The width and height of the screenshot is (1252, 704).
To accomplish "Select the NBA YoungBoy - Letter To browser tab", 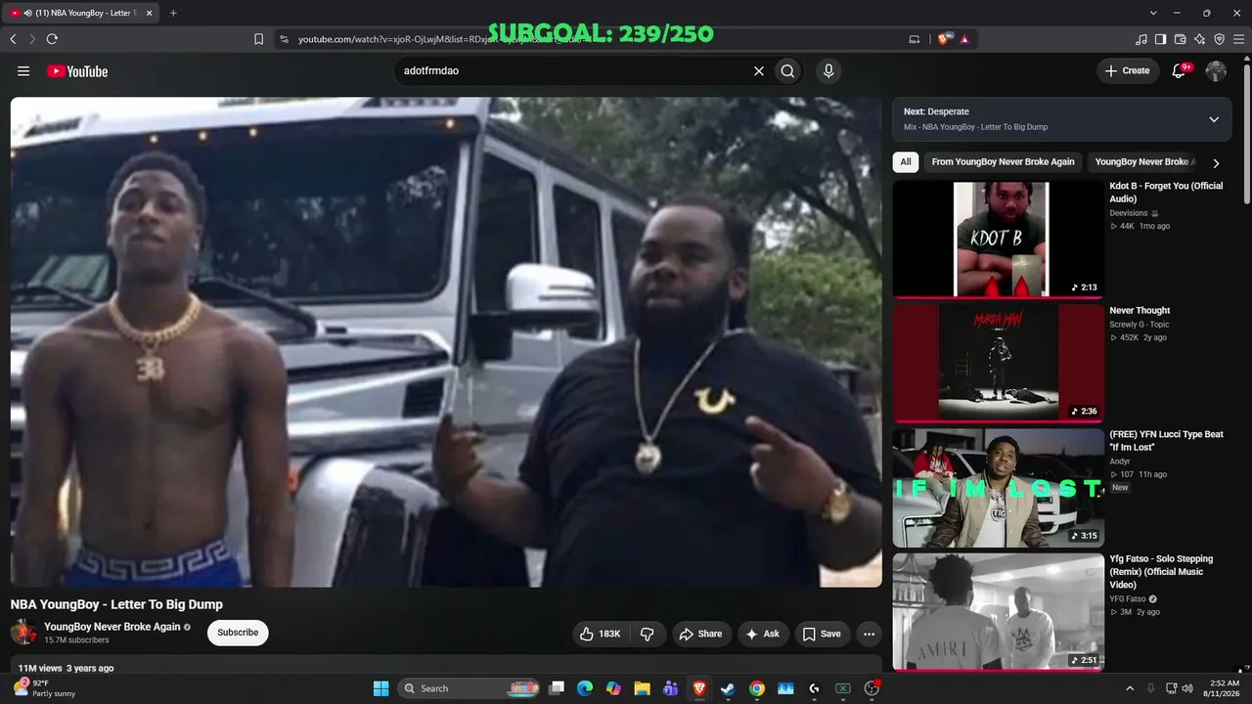I will pos(82,13).
